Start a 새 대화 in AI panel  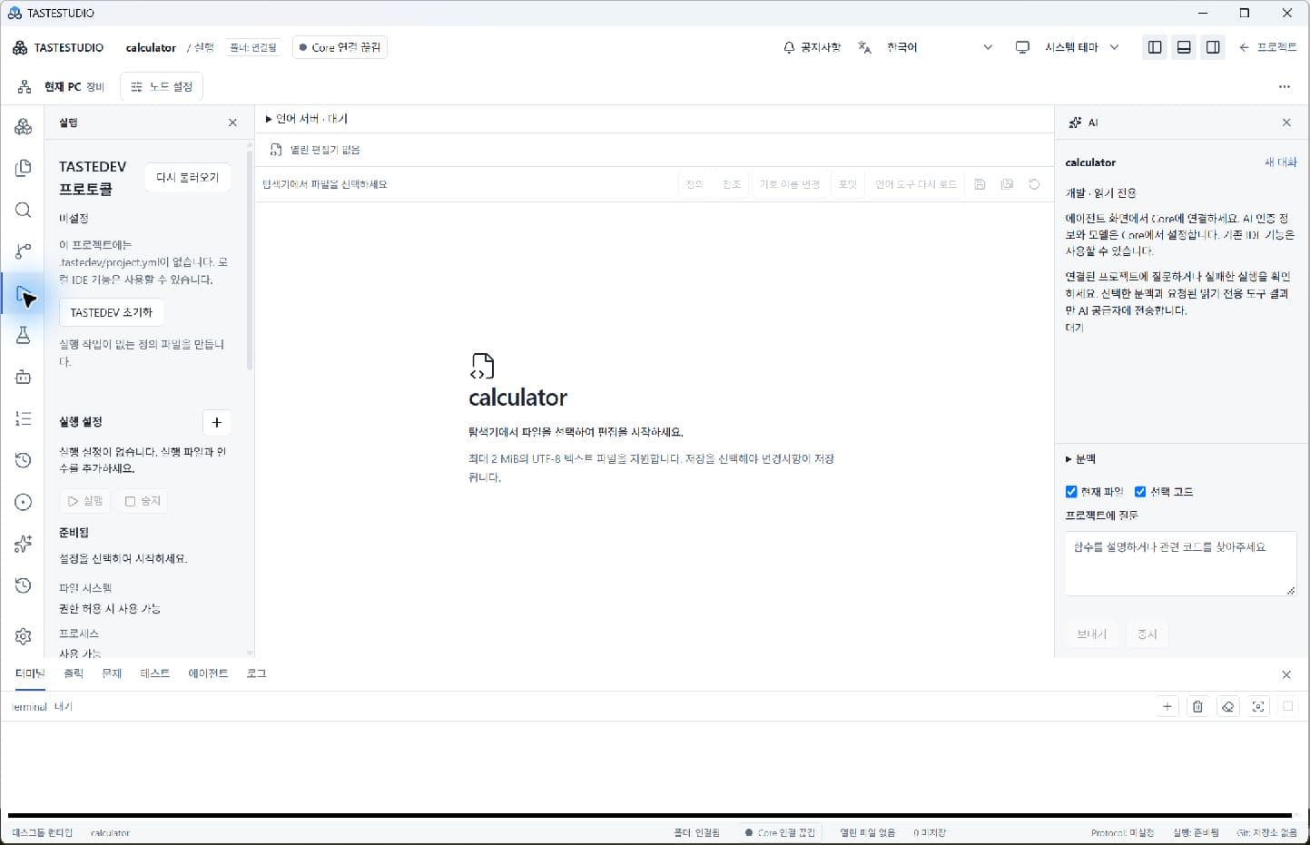pos(1281,162)
